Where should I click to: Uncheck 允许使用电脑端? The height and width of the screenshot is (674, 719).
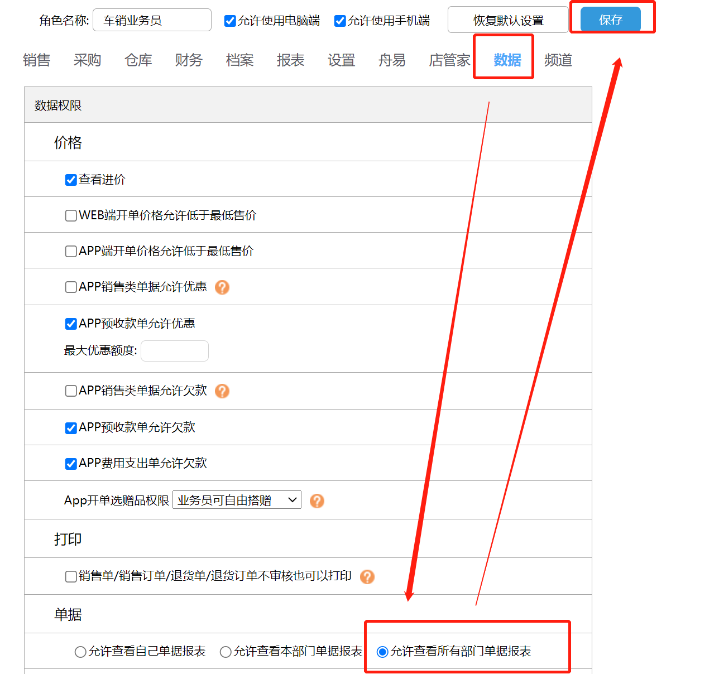229,21
